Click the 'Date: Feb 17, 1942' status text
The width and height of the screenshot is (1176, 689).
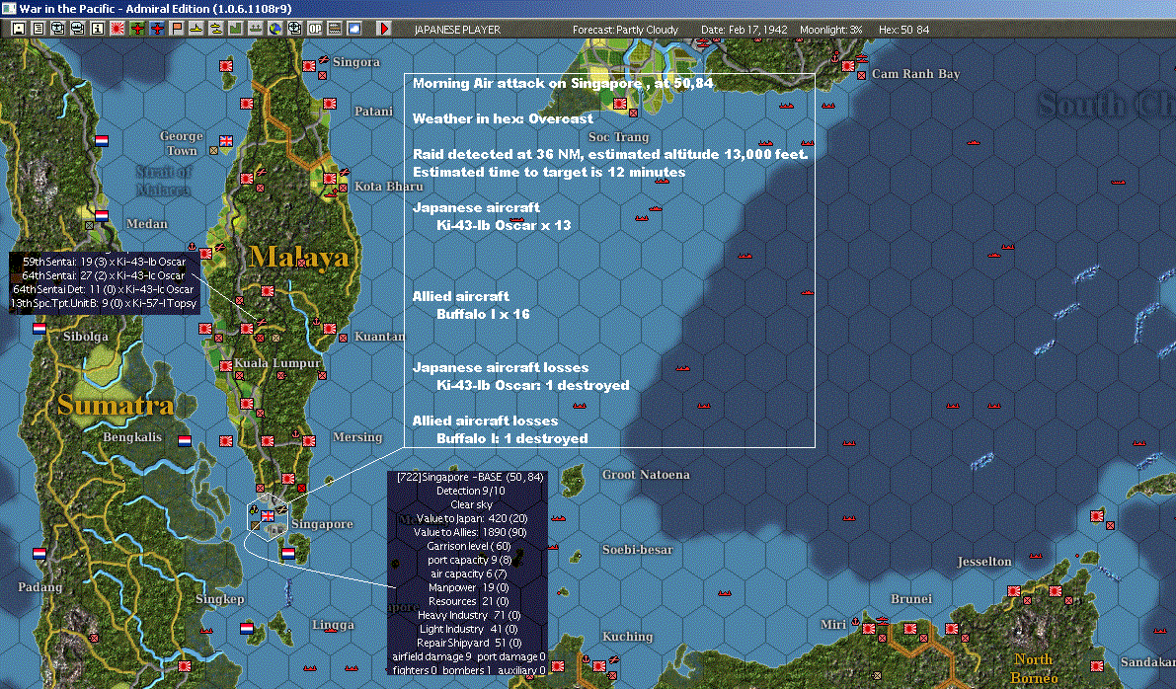(x=744, y=30)
